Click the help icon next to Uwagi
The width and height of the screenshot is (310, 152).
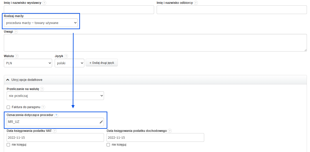point(16,32)
